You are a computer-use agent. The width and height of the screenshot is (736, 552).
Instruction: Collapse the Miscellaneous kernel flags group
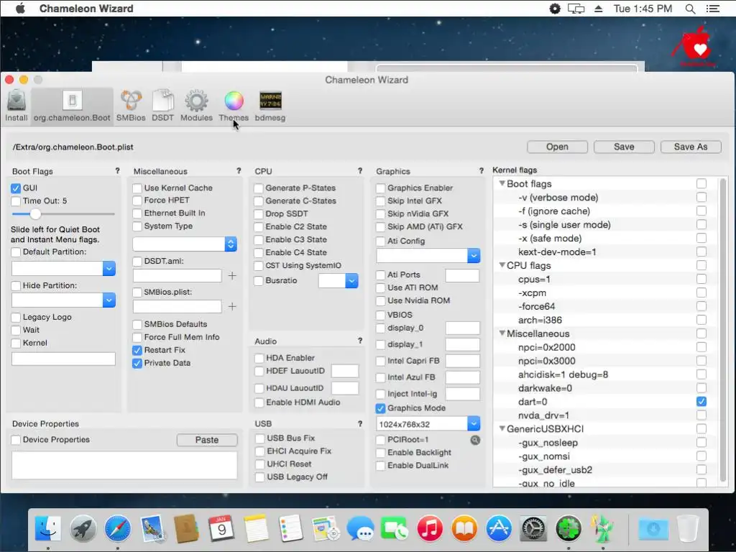[x=502, y=333]
